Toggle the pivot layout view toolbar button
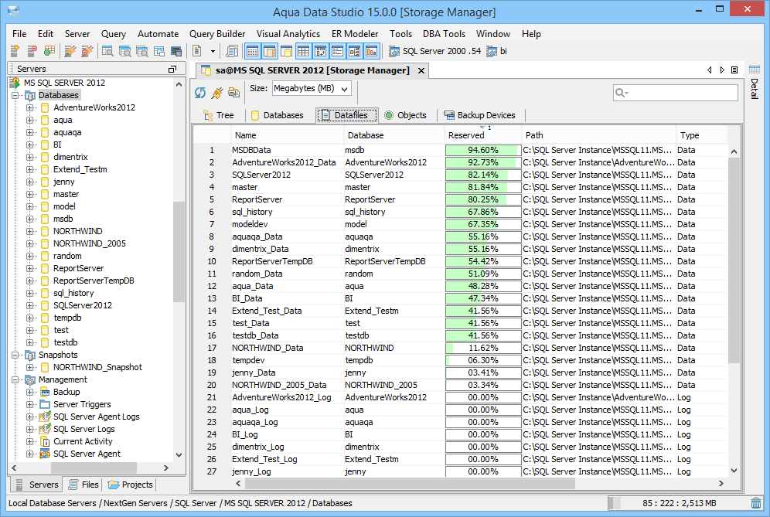 (x=321, y=51)
